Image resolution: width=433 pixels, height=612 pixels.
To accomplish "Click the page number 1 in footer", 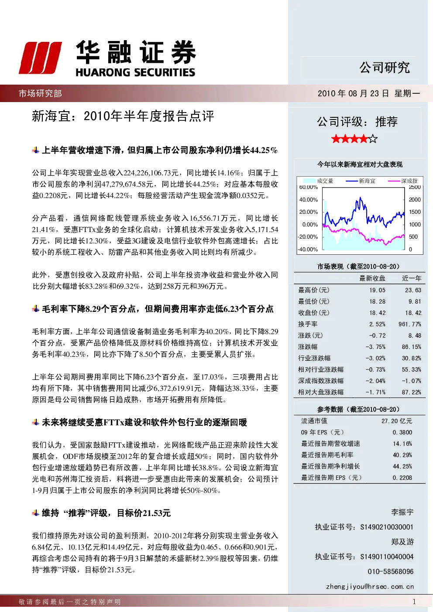I will click(x=414, y=602).
